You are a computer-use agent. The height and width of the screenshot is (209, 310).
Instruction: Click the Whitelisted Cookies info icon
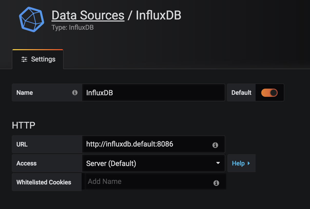(x=216, y=183)
